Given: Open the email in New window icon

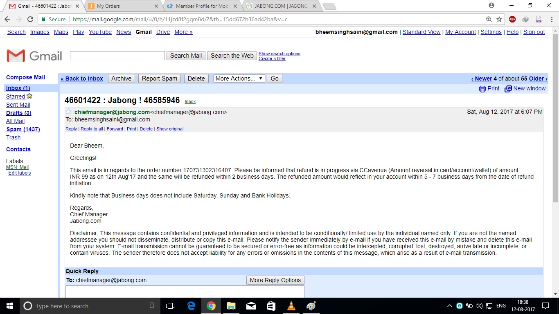Looking at the screenshot, I should point(508,89).
